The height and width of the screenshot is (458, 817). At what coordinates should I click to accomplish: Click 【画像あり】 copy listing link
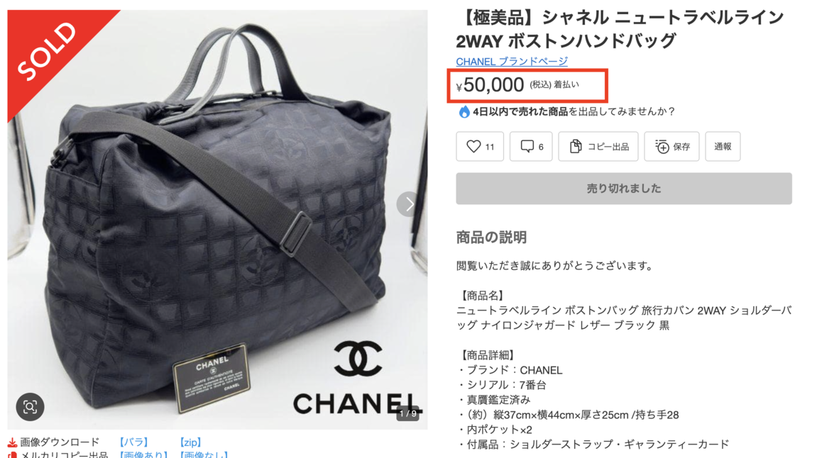[143, 455]
